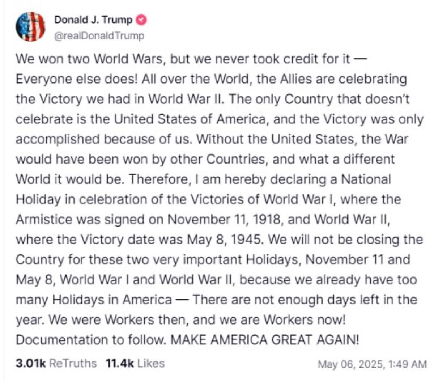Viewport: 434px width, 381px height.
Task: Click the ReTruths label
Action: tap(73, 363)
